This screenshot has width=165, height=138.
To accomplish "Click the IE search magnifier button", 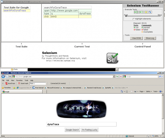I will coord(160,77).
